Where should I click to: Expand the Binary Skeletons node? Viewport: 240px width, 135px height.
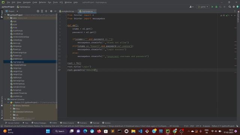pos(11,106)
